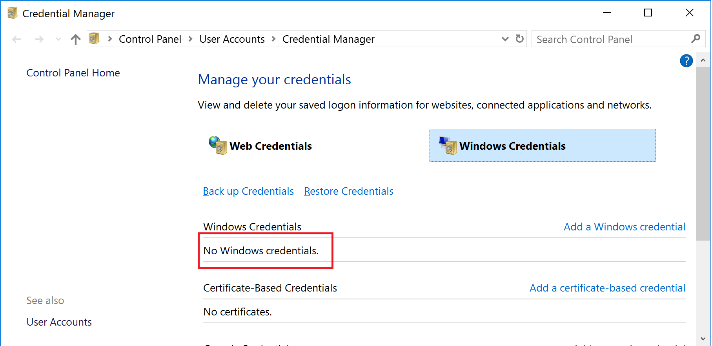This screenshot has width=712, height=346.
Task: Click Restore Credentials link
Action: 349,191
